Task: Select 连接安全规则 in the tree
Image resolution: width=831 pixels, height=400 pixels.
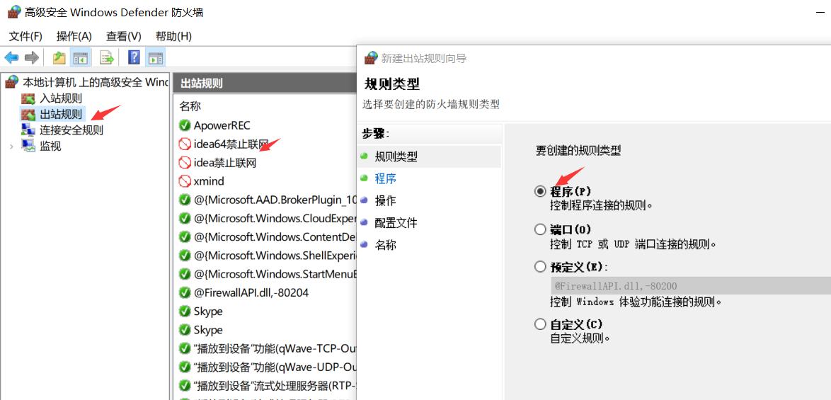Action: [71, 130]
